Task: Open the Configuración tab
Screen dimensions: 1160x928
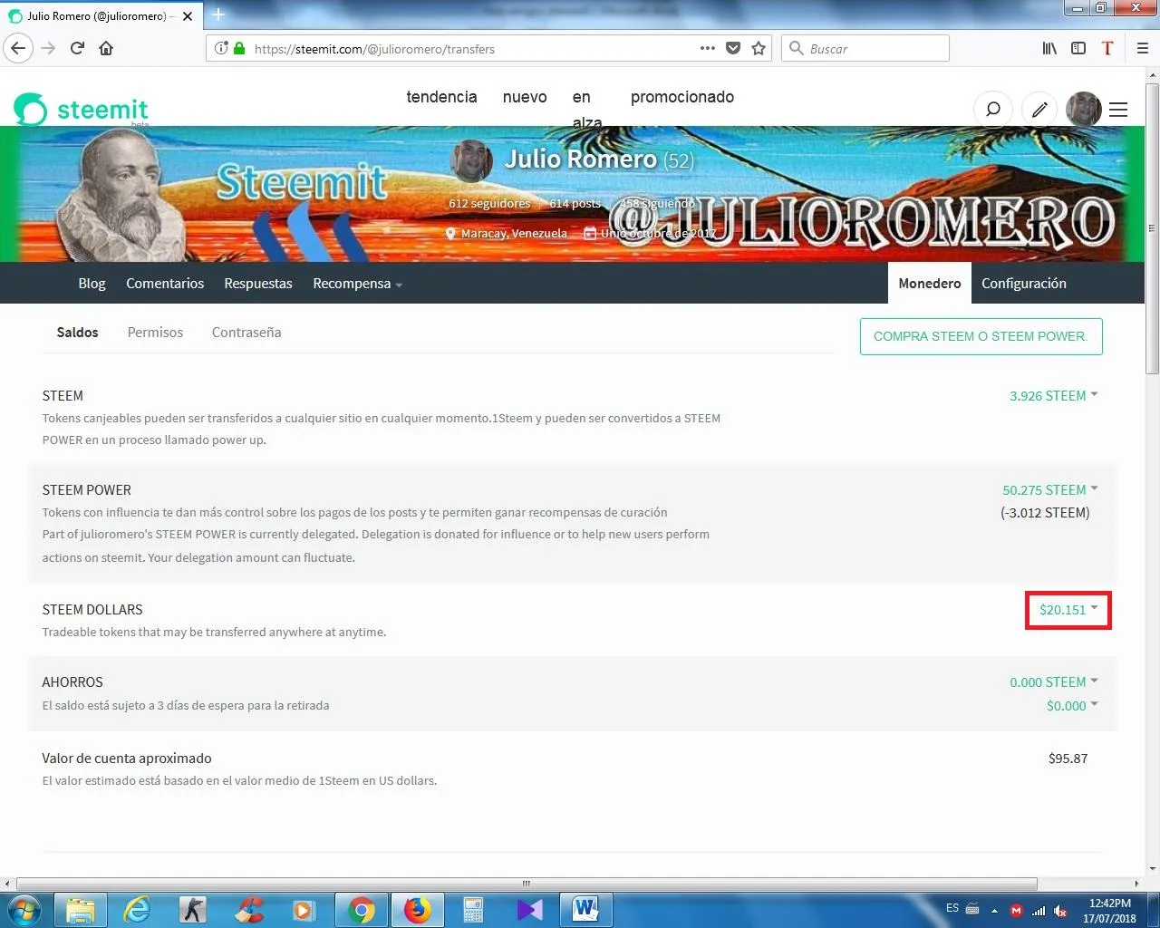Action: (1024, 283)
